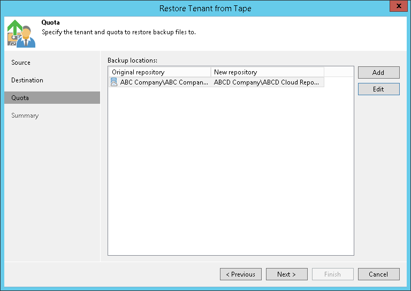Sort by Original repository column header
Screen dimensions: 411x291
(159, 72)
